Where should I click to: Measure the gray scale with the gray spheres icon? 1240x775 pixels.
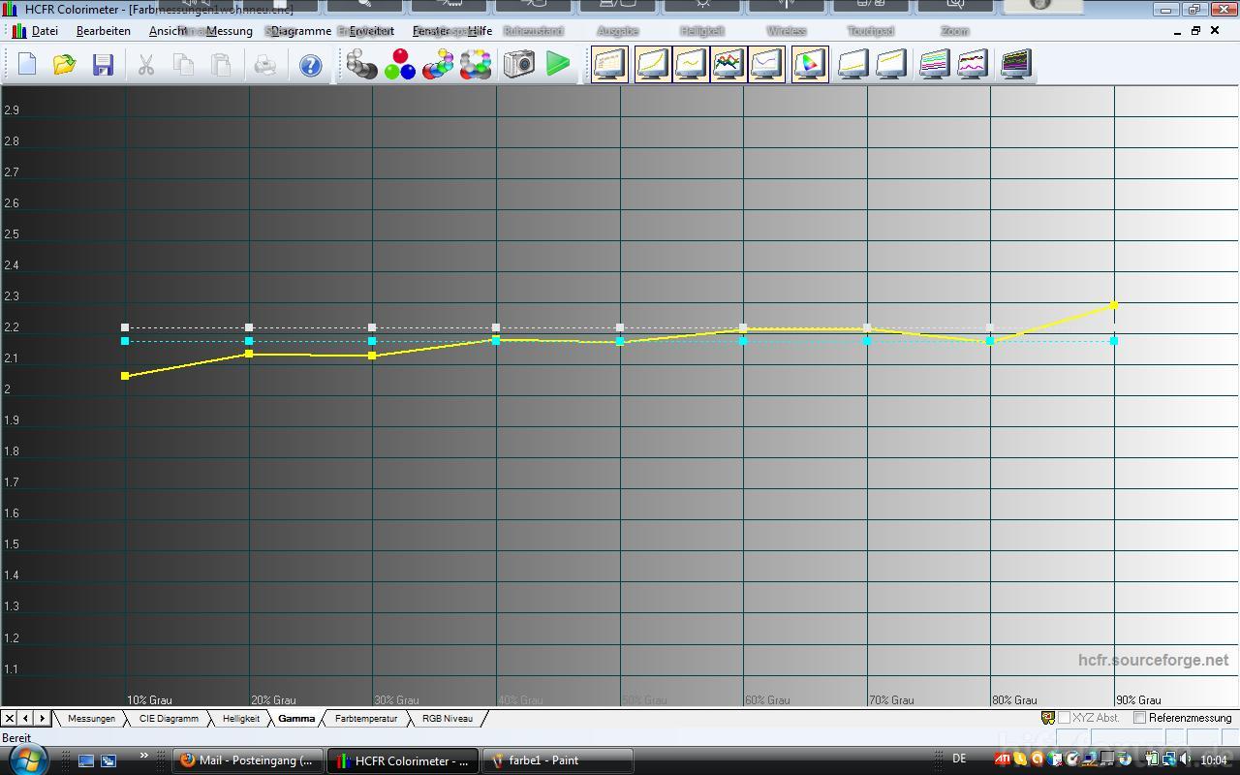click(x=361, y=65)
